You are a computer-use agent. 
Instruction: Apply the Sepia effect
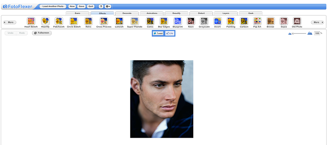284,21
